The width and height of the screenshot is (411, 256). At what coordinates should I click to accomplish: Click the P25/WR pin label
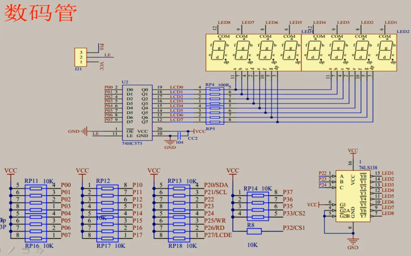coord(215,221)
